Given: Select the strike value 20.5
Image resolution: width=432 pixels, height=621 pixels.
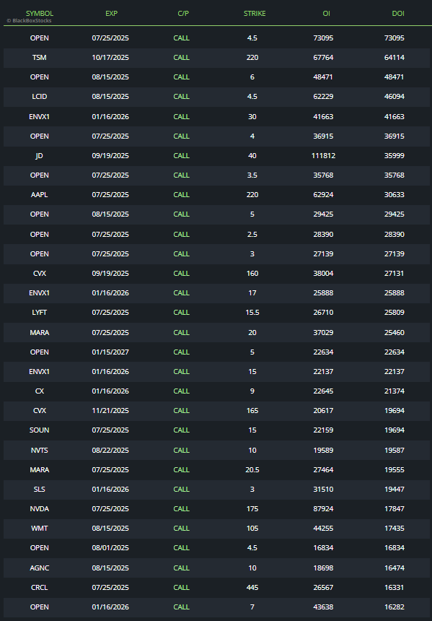Looking at the screenshot, I should 252,469.
